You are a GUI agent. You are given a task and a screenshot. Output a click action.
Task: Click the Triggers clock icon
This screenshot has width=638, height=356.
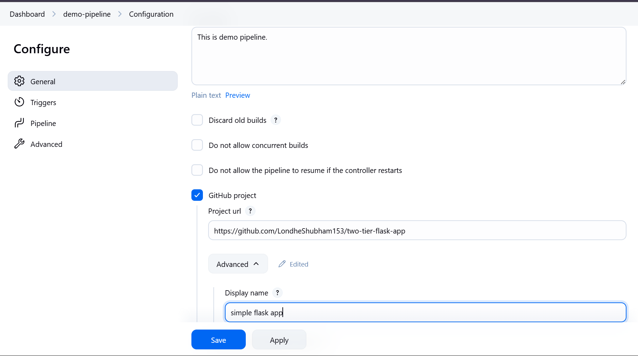click(20, 102)
